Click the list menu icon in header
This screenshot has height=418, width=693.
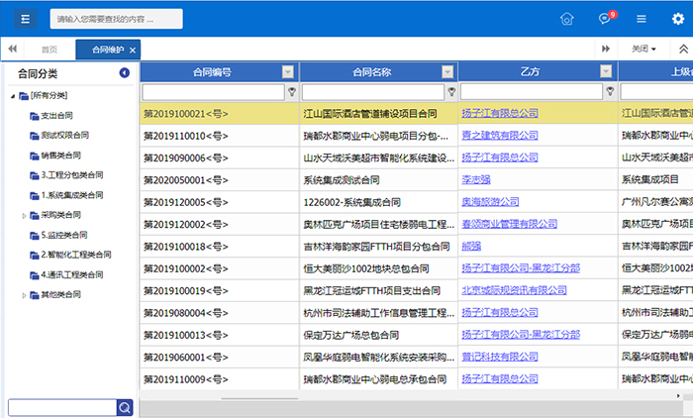[x=642, y=19]
